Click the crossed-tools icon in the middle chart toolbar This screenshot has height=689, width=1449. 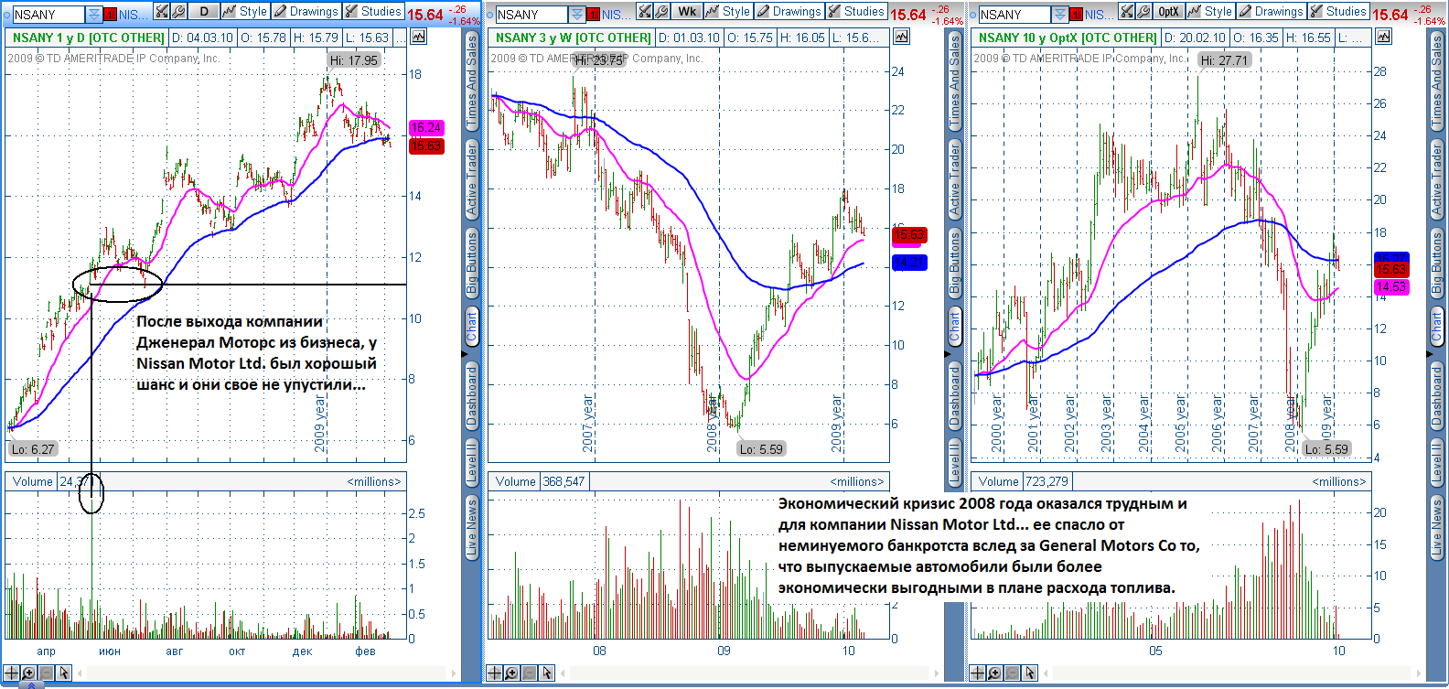point(645,12)
